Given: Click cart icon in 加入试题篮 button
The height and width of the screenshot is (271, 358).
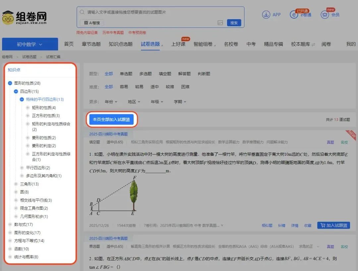Looking at the screenshot, I should 323,225.
